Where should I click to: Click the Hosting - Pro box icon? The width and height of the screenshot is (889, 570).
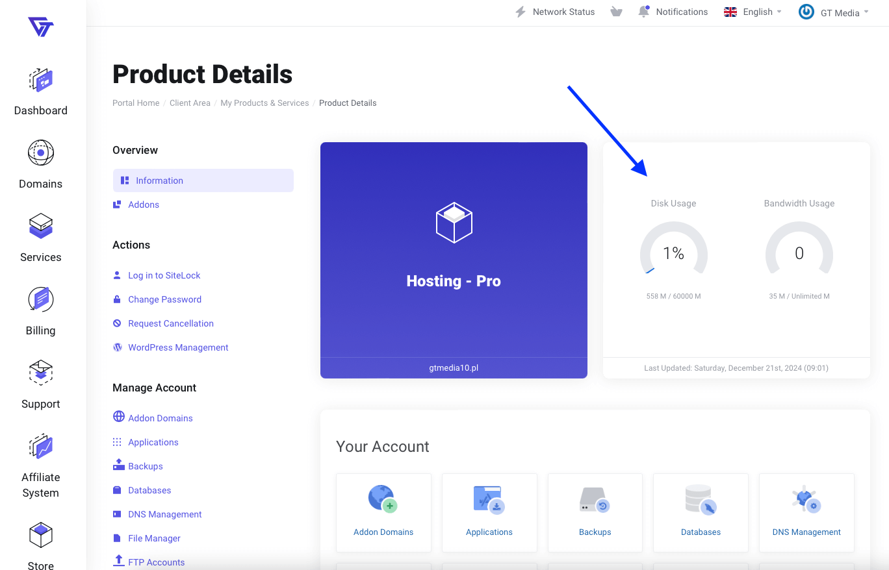[x=454, y=223]
